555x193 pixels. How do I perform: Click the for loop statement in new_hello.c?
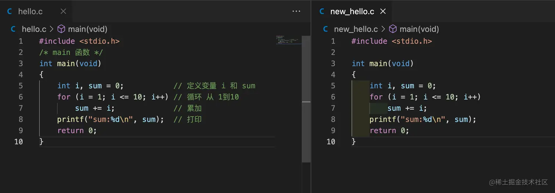tap(425, 97)
